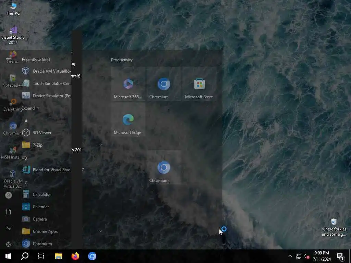This screenshot has width=351, height=263.
Task: Select MSN Installer desktop icon
Action: (13, 153)
